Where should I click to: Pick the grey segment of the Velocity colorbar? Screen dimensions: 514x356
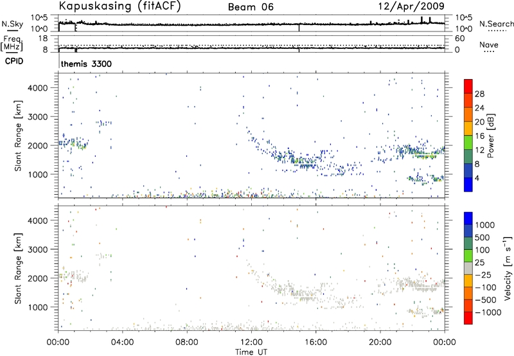pyautogui.click(x=468, y=268)
